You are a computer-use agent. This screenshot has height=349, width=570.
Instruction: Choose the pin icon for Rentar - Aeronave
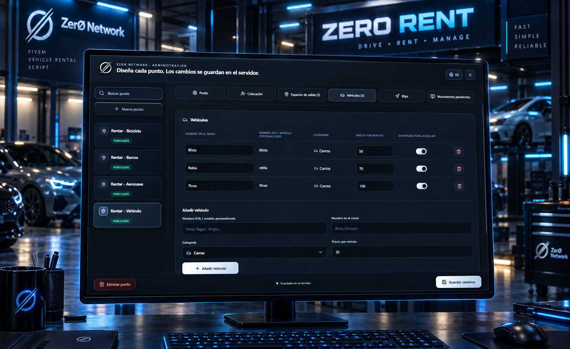pyautogui.click(x=104, y=184)
